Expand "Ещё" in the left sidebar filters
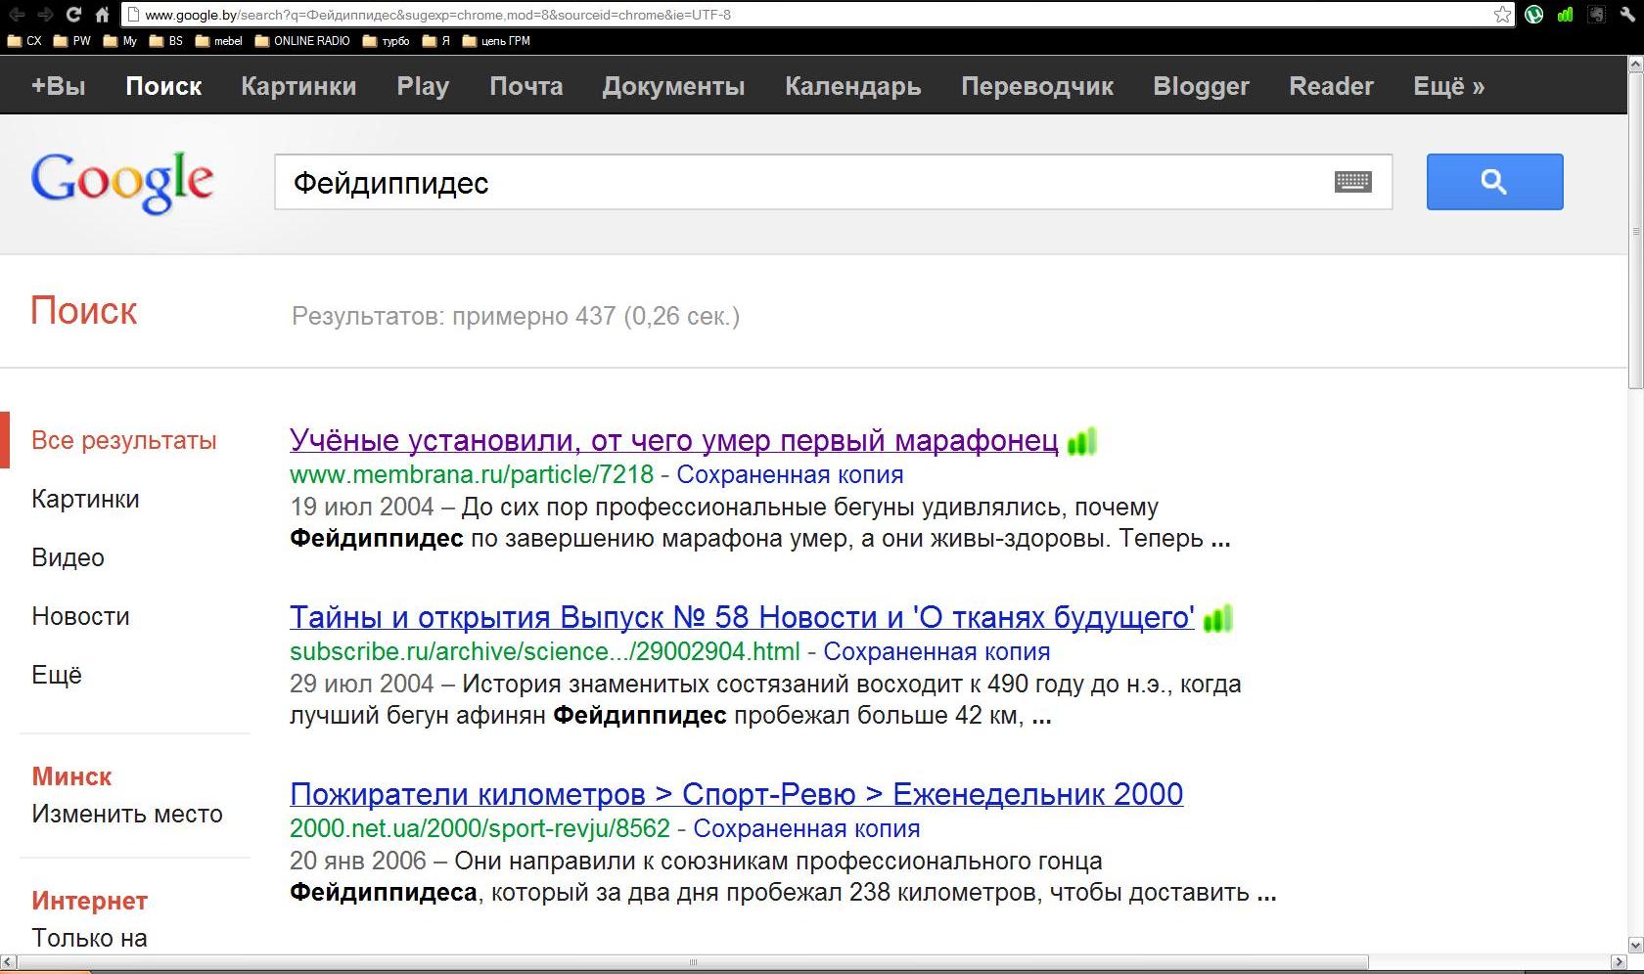This screenshot has height=974, width=1644. pyautogui.click(x=57, y=675)
